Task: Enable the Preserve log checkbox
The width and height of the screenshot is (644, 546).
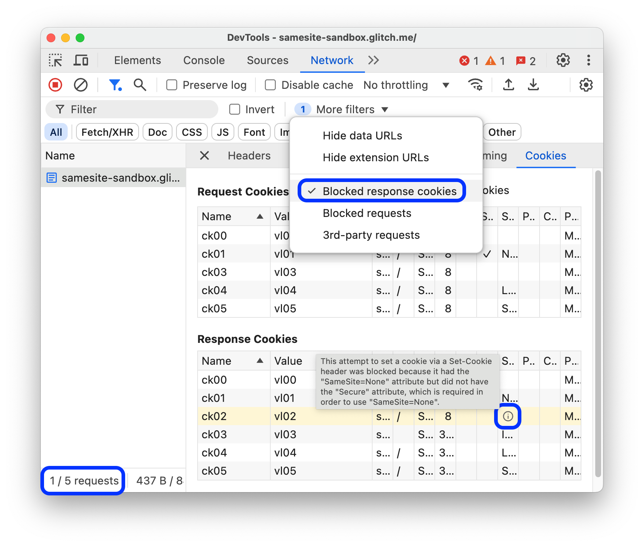Action: tap(171, 85)
